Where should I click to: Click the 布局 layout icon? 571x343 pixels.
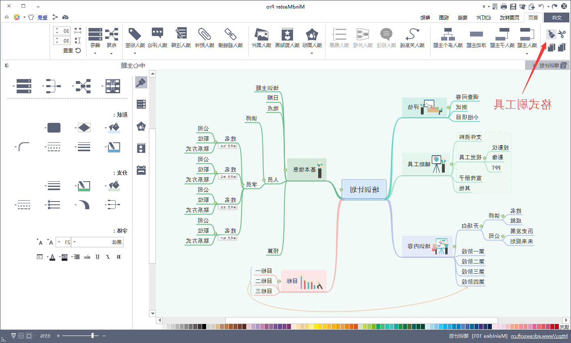(112, 34)
